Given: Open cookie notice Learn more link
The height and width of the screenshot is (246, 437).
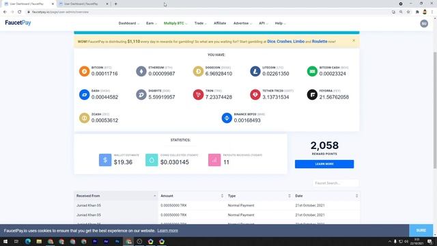Looking at the screenshot, I should 167,231.
